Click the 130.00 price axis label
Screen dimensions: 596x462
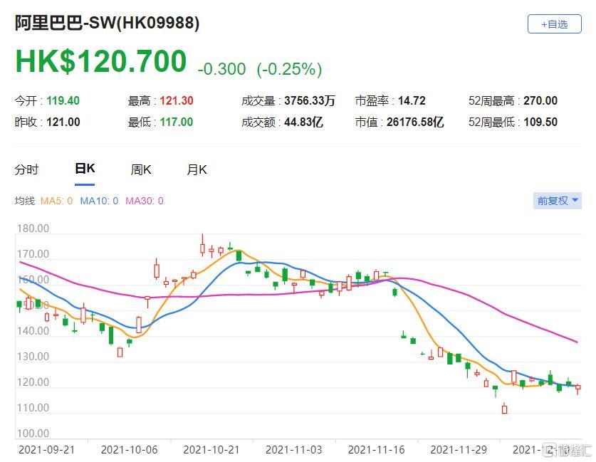pyautogui.click(x=33, y=357)
